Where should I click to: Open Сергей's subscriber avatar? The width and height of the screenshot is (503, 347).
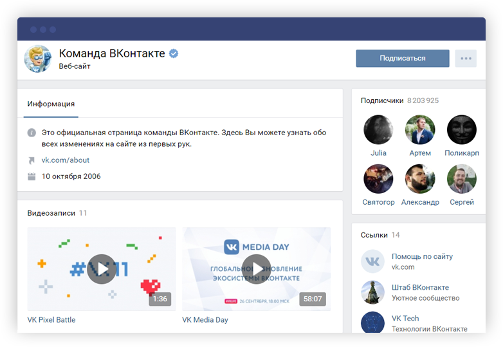461,179
